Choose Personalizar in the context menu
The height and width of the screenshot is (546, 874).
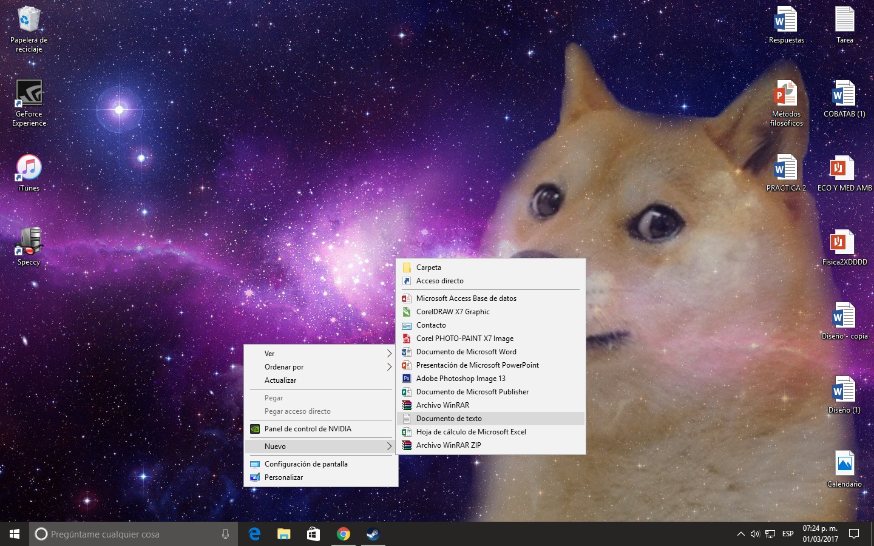click(x=320, y=477)
